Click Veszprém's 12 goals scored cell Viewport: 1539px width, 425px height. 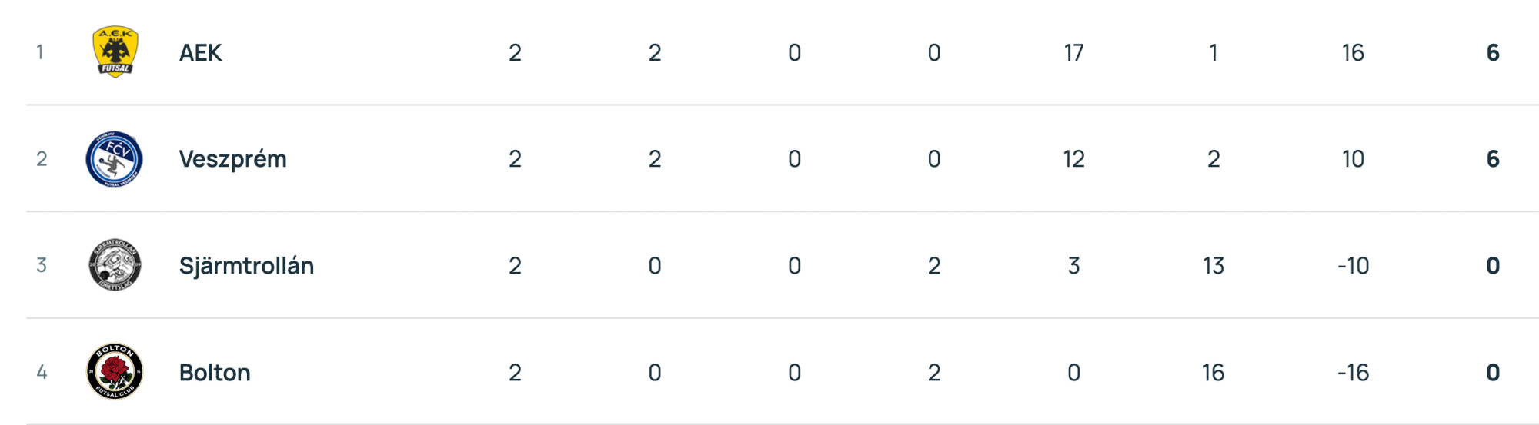point(1073,159)
